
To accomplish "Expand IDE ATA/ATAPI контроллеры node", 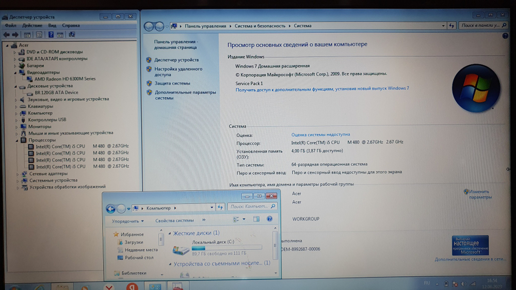I will [15, 59].
